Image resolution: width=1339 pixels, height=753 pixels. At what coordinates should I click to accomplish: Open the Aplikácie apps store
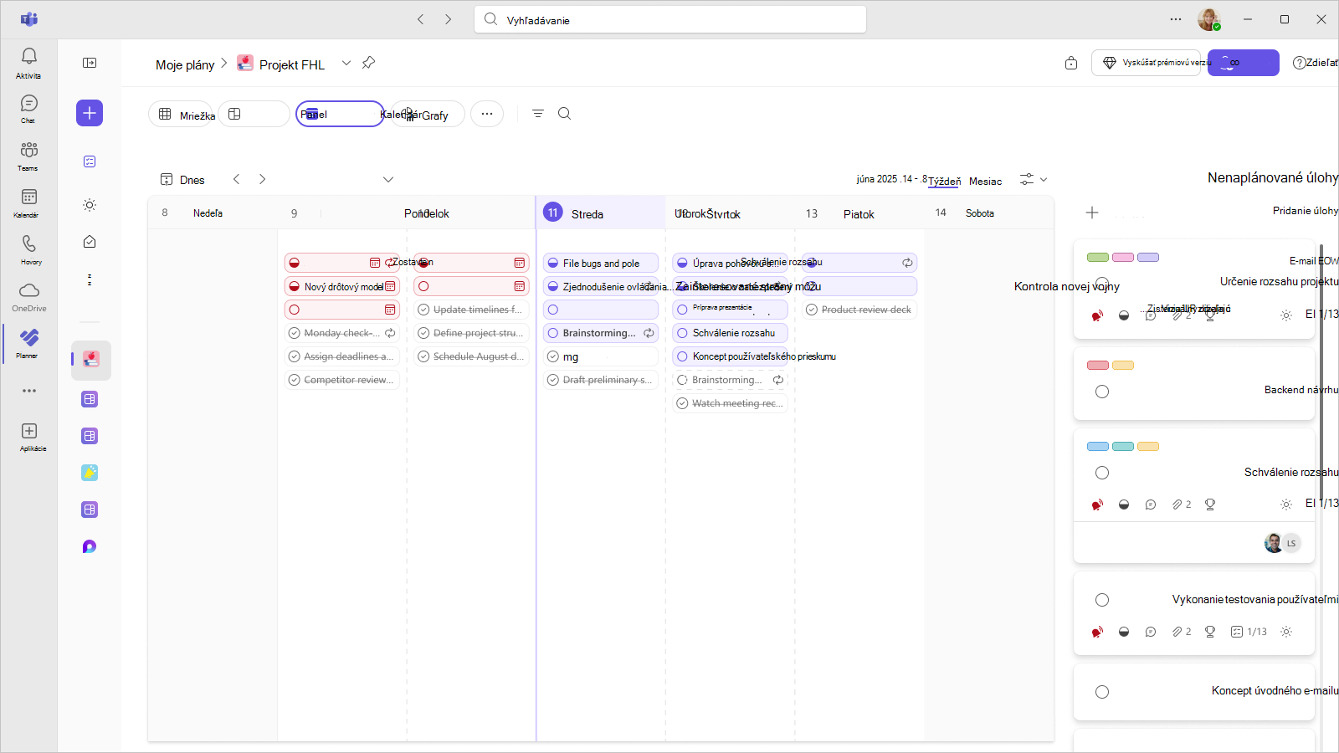pyautogui.click(x=29, y=437)
